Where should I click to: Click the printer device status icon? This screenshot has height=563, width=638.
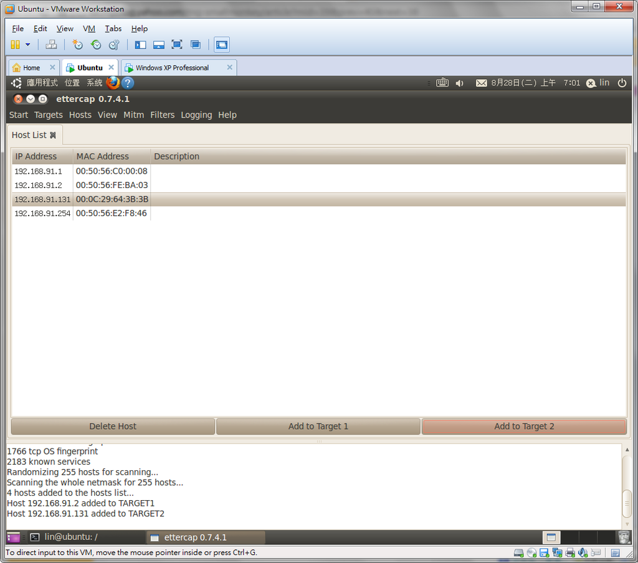[x=570, y=552]
